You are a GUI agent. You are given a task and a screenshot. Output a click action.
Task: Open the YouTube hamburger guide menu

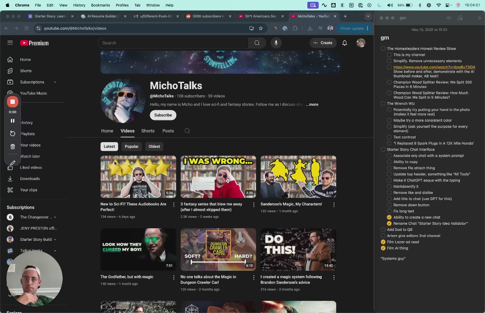pyautogui.click(x=10, y=43)
